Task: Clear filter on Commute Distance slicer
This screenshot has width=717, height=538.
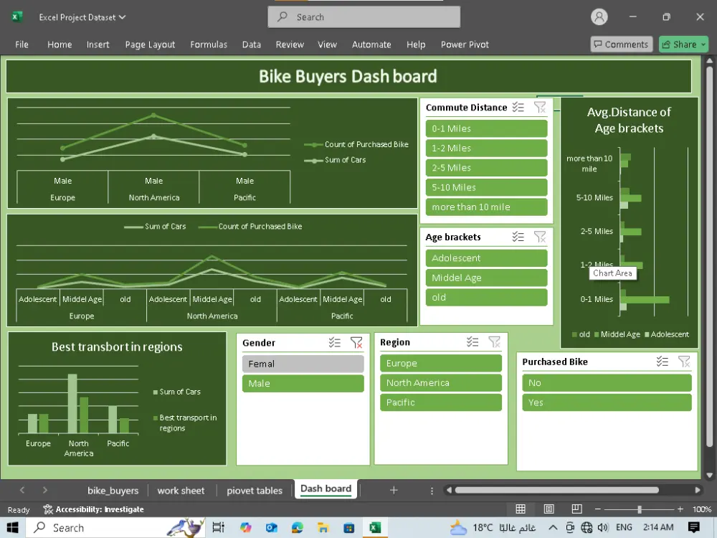Action: click(x=540, y=107)
